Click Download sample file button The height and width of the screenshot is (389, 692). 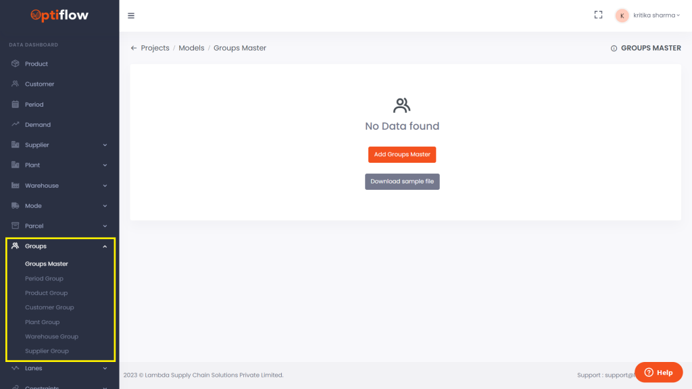click(402, 182)
